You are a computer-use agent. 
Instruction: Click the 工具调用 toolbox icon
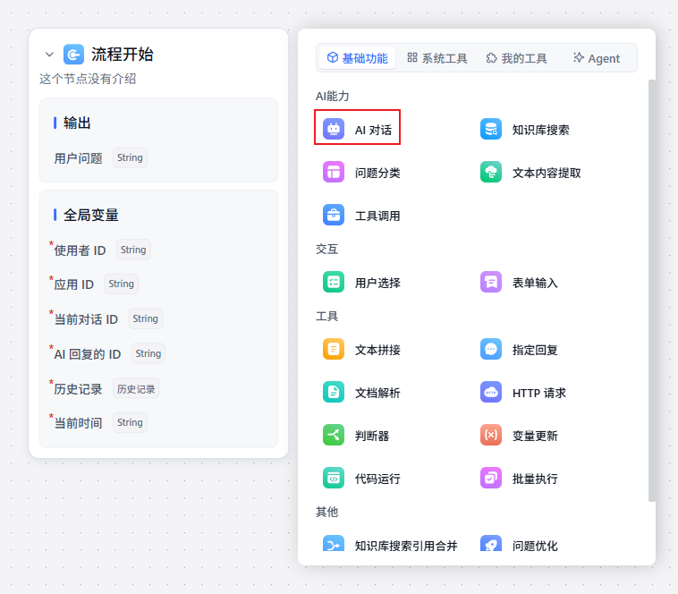(x=334, y=215)
